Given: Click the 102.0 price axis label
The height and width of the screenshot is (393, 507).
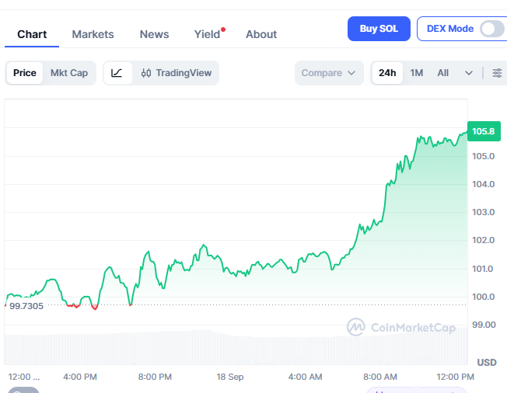Looking at the screenshot, I should pos(483,240).
